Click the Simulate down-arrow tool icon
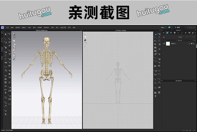This screenshot has width=197, height=132. pos(6,34)
